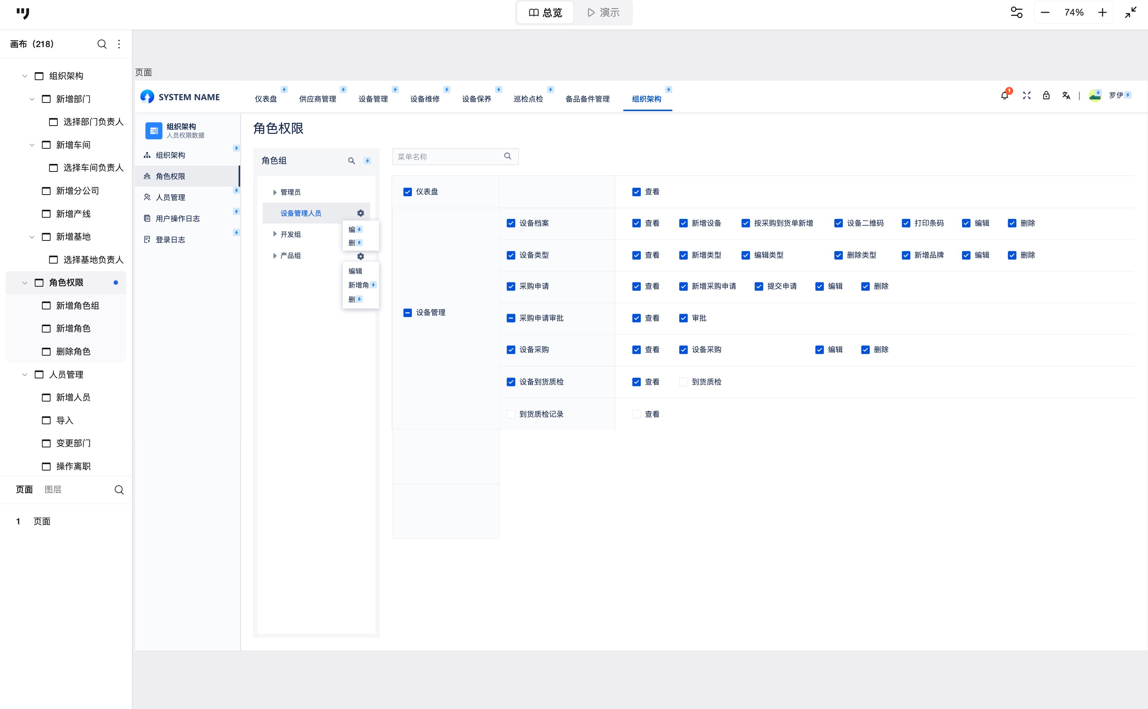Image resolution: width=1148 pixels, height=709 pixels.
Task: Click the fullscreen expand icon in header
Action: (x=1026, y=96)
